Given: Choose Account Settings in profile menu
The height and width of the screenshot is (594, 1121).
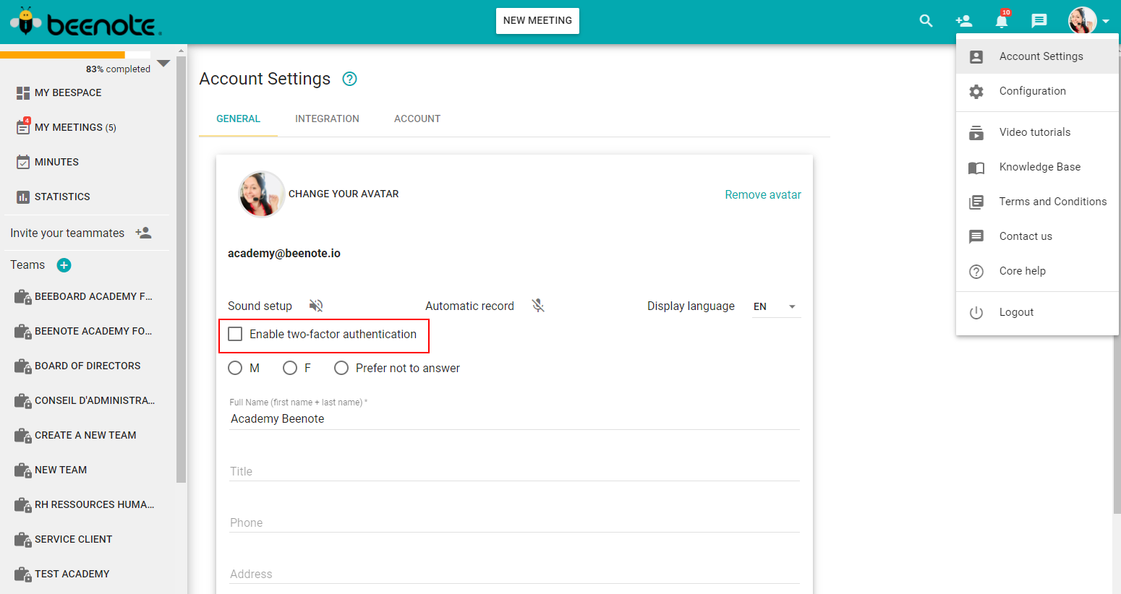Looking at the screenshot, I should (1037, 56).
